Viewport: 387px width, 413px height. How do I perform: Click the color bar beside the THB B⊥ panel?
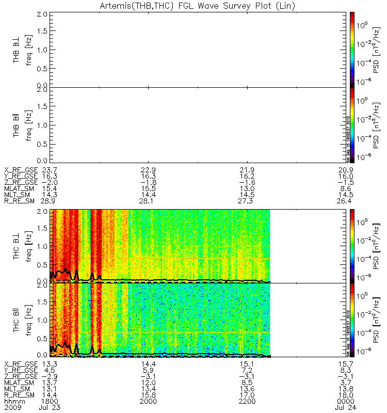coord(352,50)
